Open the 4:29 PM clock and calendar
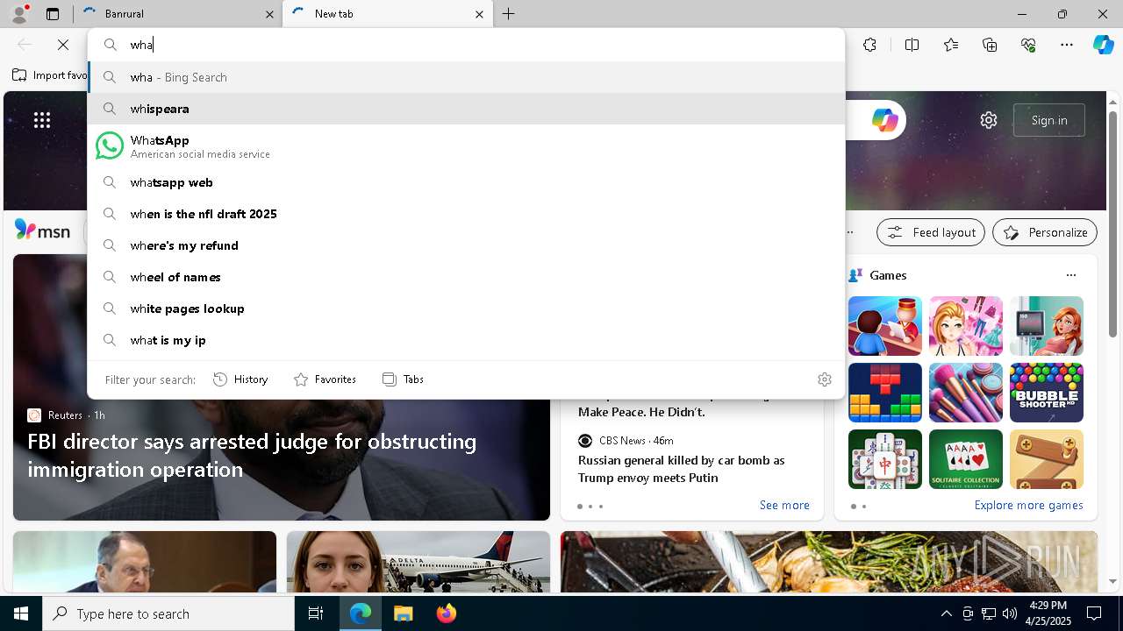Screen dimensions: 1123x631 1047,613
